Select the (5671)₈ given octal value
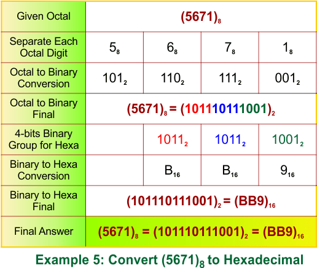This screenshot has width=317, height=268. coord(201,17)
